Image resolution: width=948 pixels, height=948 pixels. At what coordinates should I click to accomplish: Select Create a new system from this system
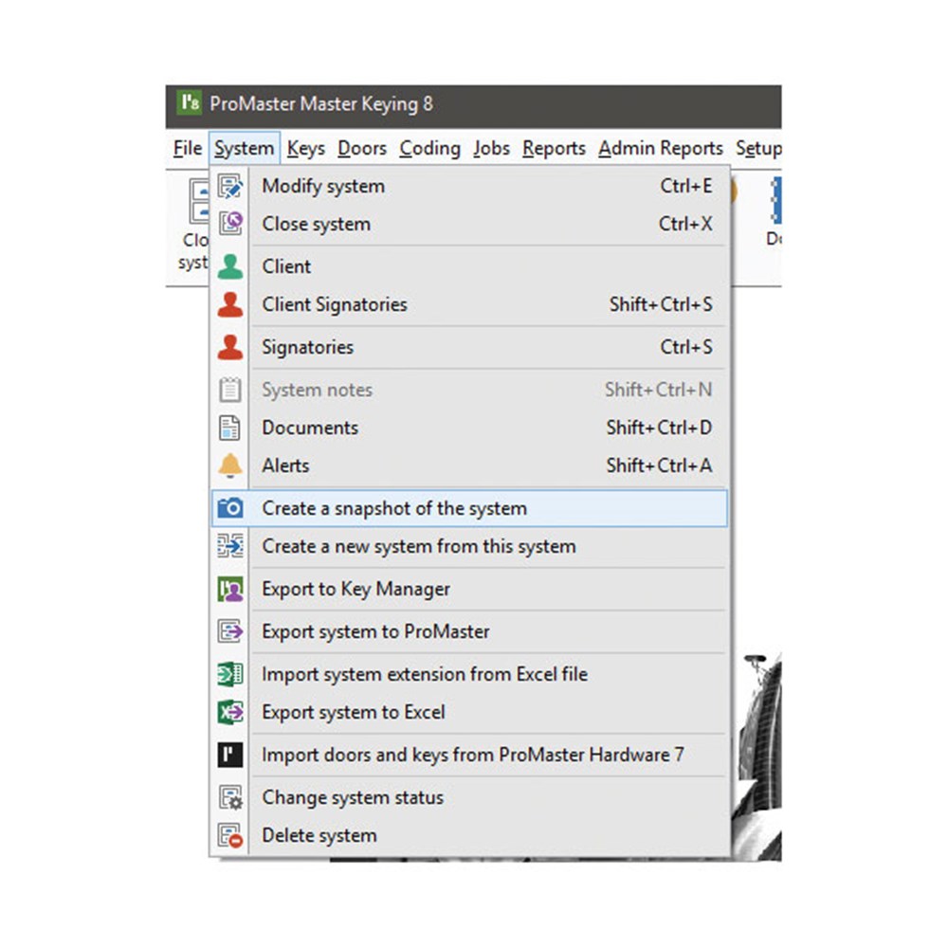[418, 546]
